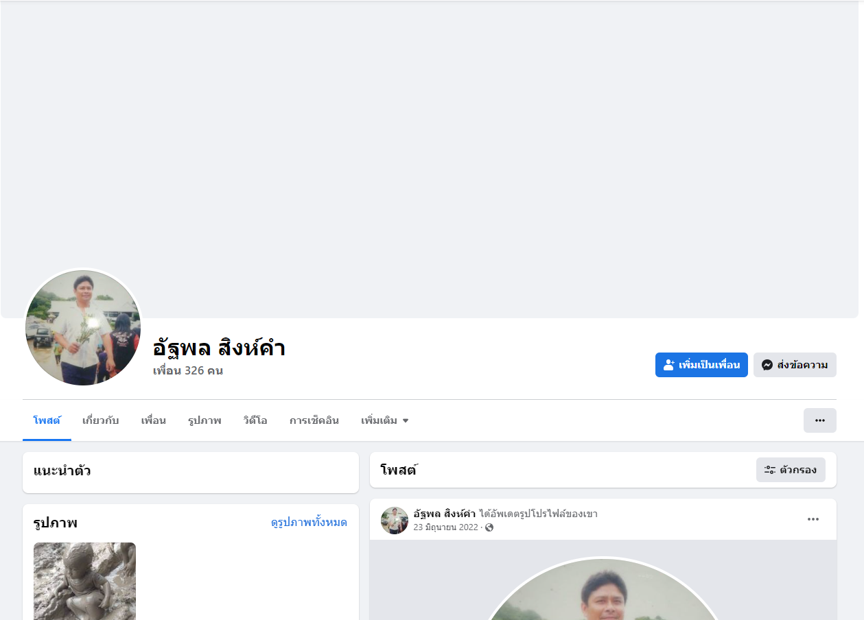Click the author name อัฐพล สิงห์คำ in post
Image resolution: width=864 pixels, height=620 pixels.
click(x=444, y=514)
